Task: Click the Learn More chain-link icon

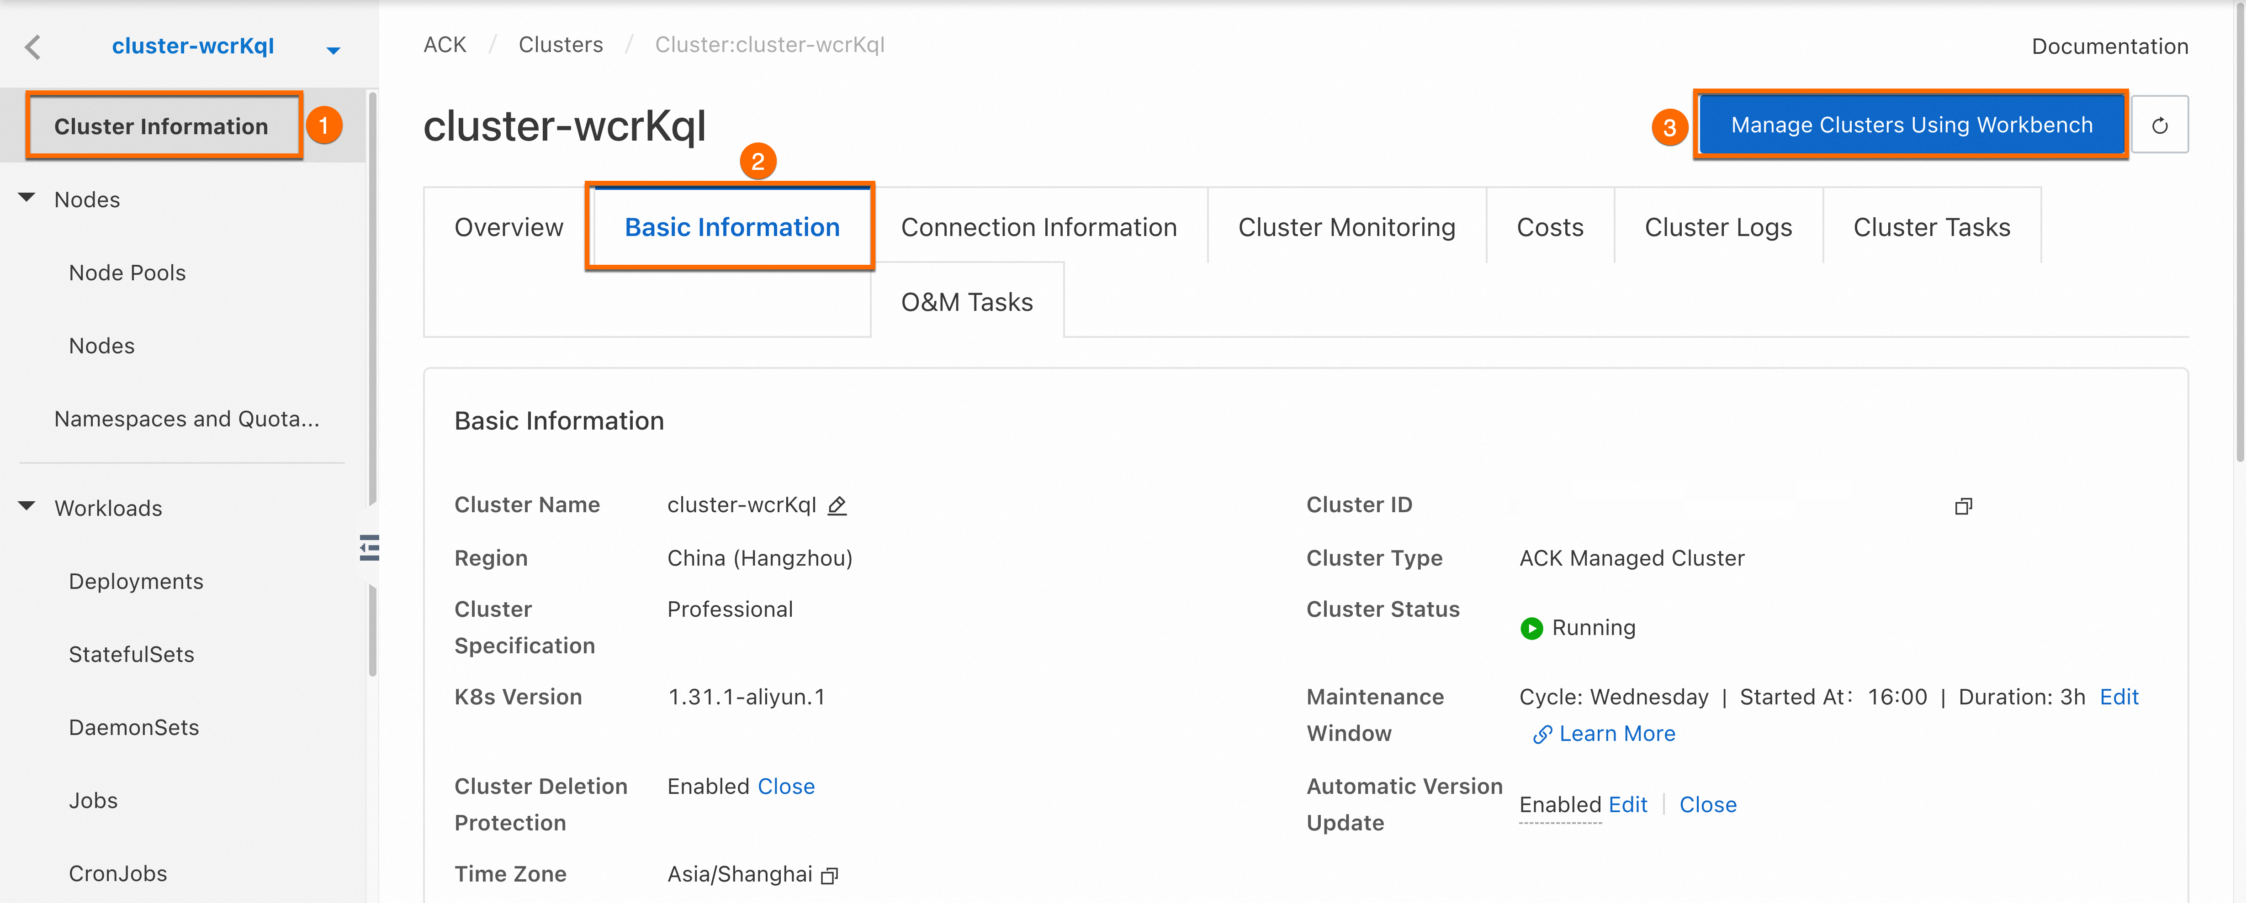Action: 1541,734
